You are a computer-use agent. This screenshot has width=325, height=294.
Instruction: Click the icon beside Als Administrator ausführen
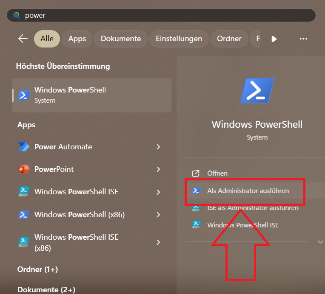196,190
